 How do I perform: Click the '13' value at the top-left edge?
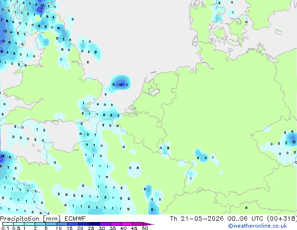click(3, 41)
